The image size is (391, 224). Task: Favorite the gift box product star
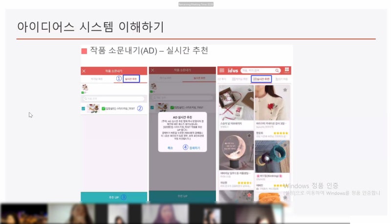click(x=249, y=90)
